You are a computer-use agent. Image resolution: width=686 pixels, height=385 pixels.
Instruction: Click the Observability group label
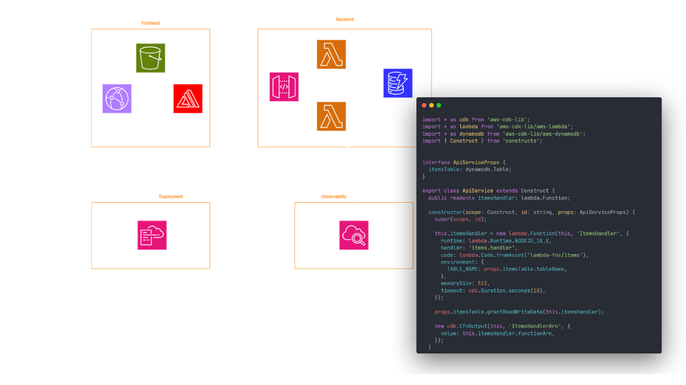click(x=333, y=196)
